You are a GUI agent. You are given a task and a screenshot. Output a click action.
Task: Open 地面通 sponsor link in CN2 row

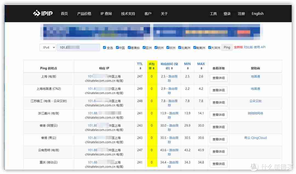click(x=256, y=89)
